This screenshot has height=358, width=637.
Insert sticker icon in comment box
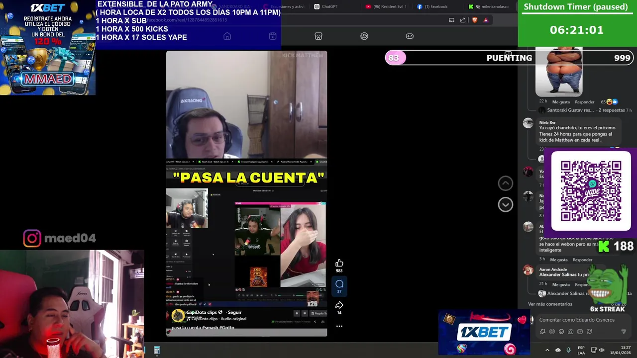tap(589, 332)
